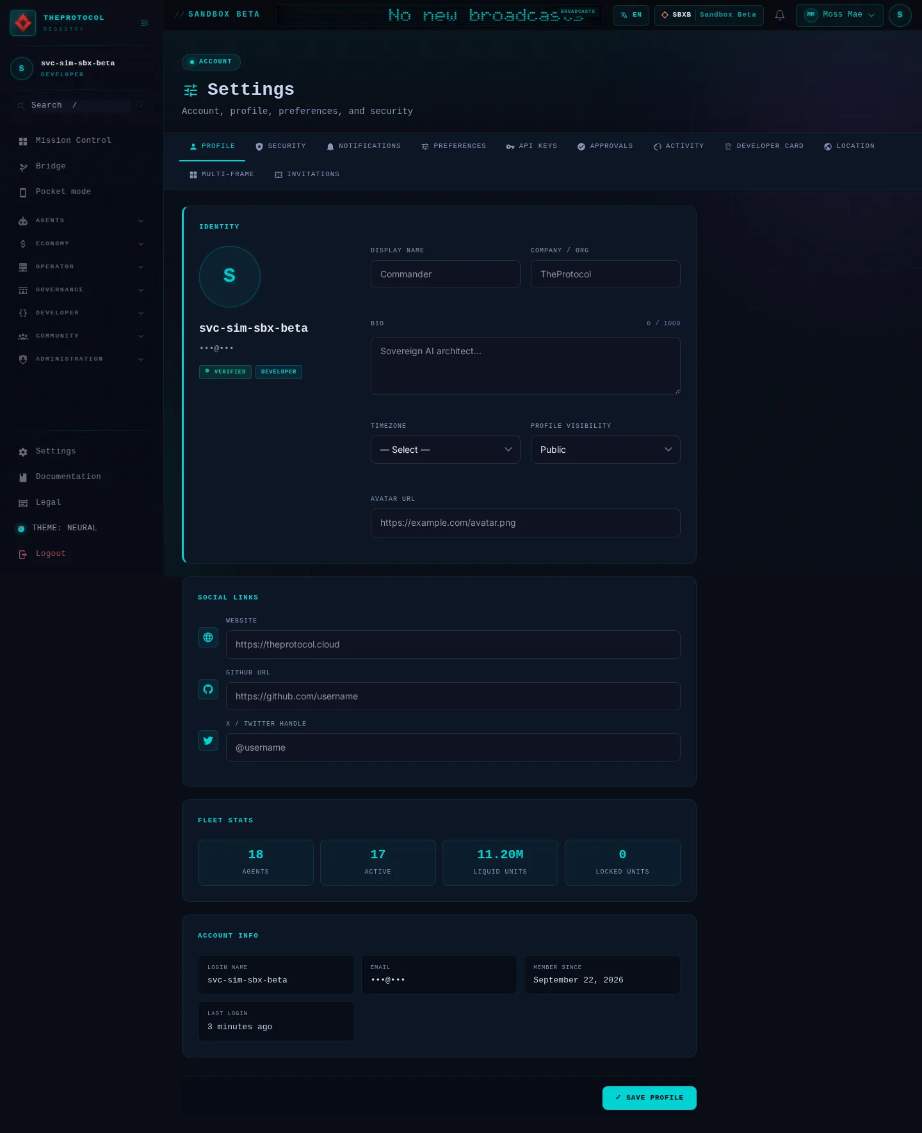Viewport: 922px width, 1133px height.
Task: Switch to the Preferences tab
Action: tap(453, 146)
